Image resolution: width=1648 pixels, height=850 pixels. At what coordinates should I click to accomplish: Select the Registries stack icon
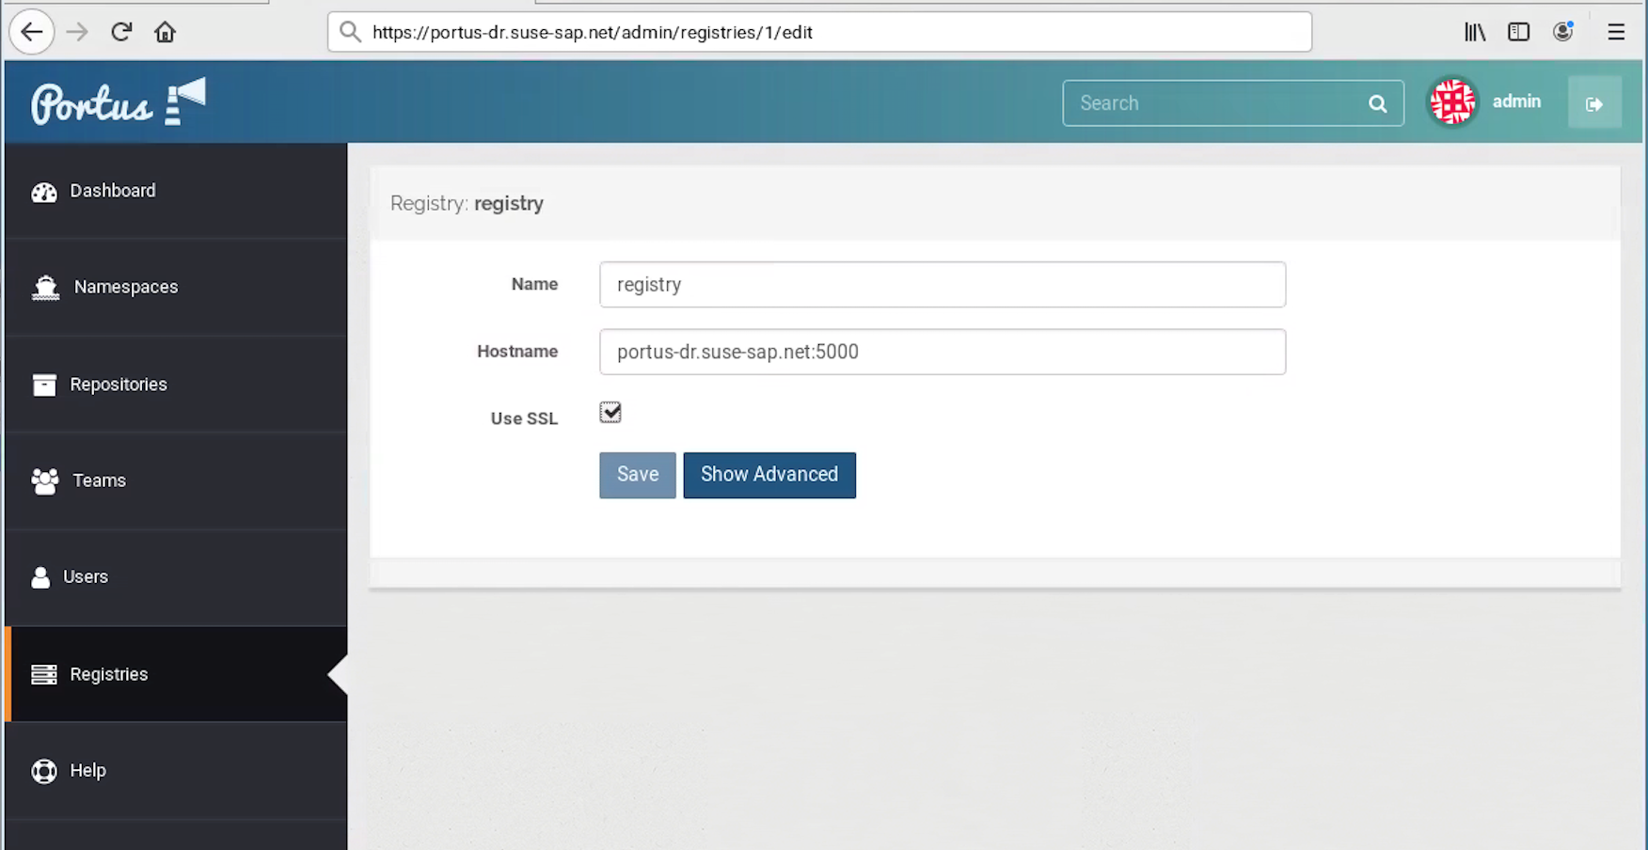43,674
